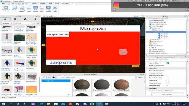Open Windows taskbar search
189x106 pixels.
point(11,104)
